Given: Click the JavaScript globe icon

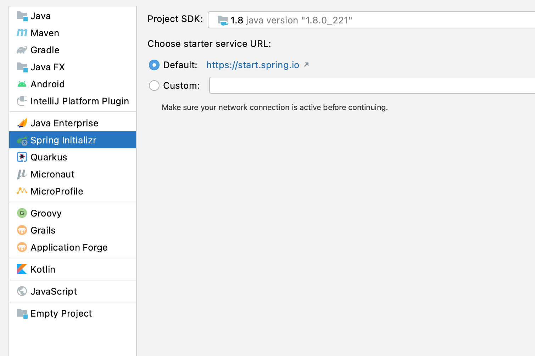Looking at the screenshot, I should pyautogui.click(x=22, y=291).
